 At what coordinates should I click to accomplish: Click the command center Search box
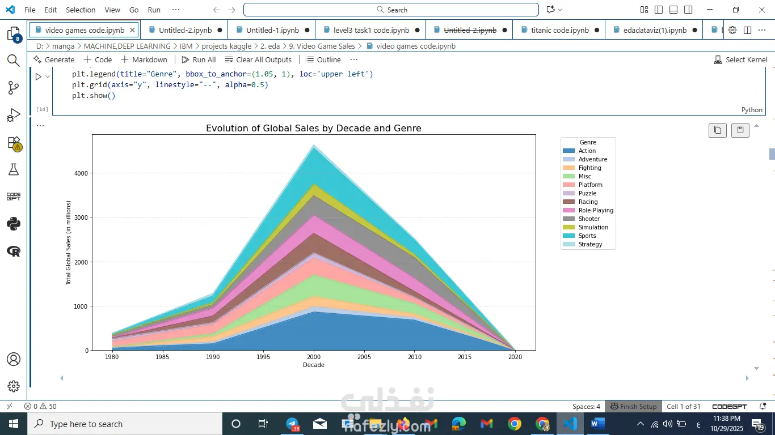391,10
